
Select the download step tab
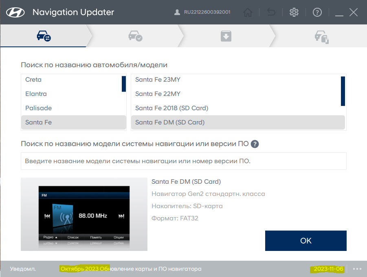226,36
